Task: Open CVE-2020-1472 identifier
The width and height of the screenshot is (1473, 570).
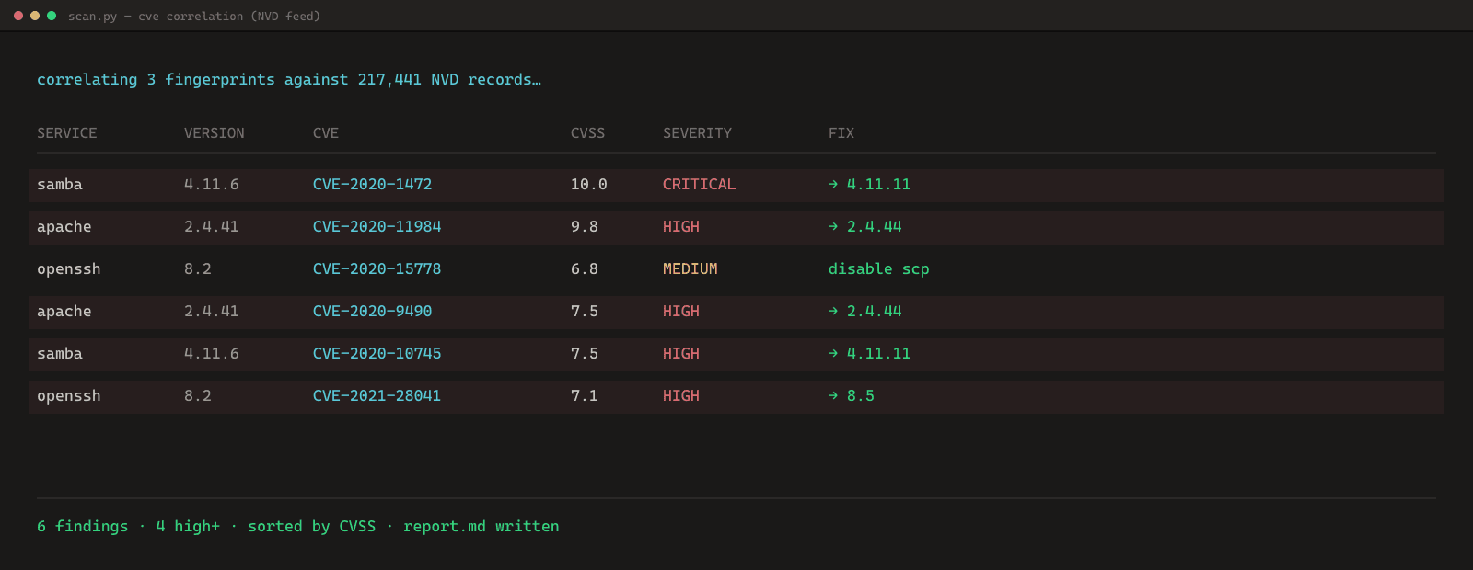Action: click(373, 185)
